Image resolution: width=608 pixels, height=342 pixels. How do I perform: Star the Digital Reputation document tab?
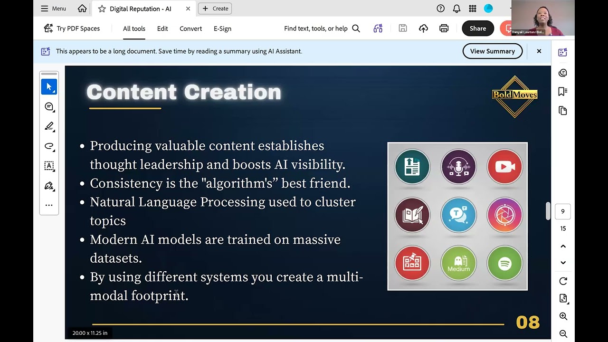tap(102, 9)
